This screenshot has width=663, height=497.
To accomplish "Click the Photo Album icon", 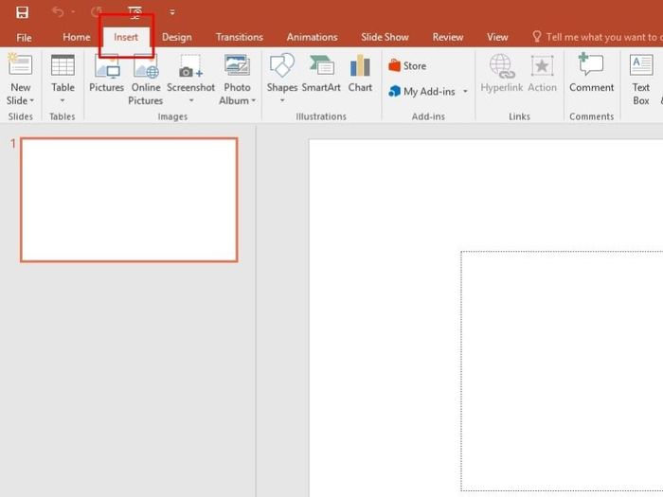I will point(237,65).
